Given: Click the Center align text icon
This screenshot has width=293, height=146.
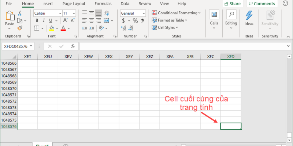Looking at the screenshot, I should click(x=92, y=20).
